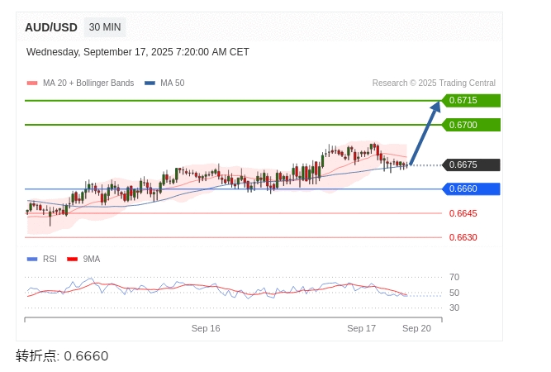The height and width of the screenshot is (372, 551).
Task: Click the 9MA legend label
Action: (92, 259)
